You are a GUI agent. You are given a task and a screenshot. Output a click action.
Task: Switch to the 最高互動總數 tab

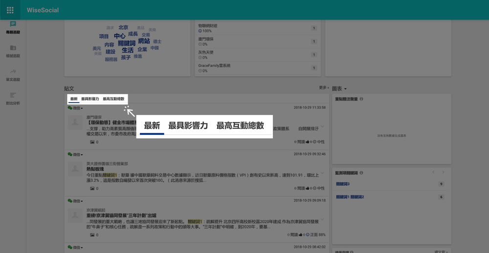click(x=113, y=99)
